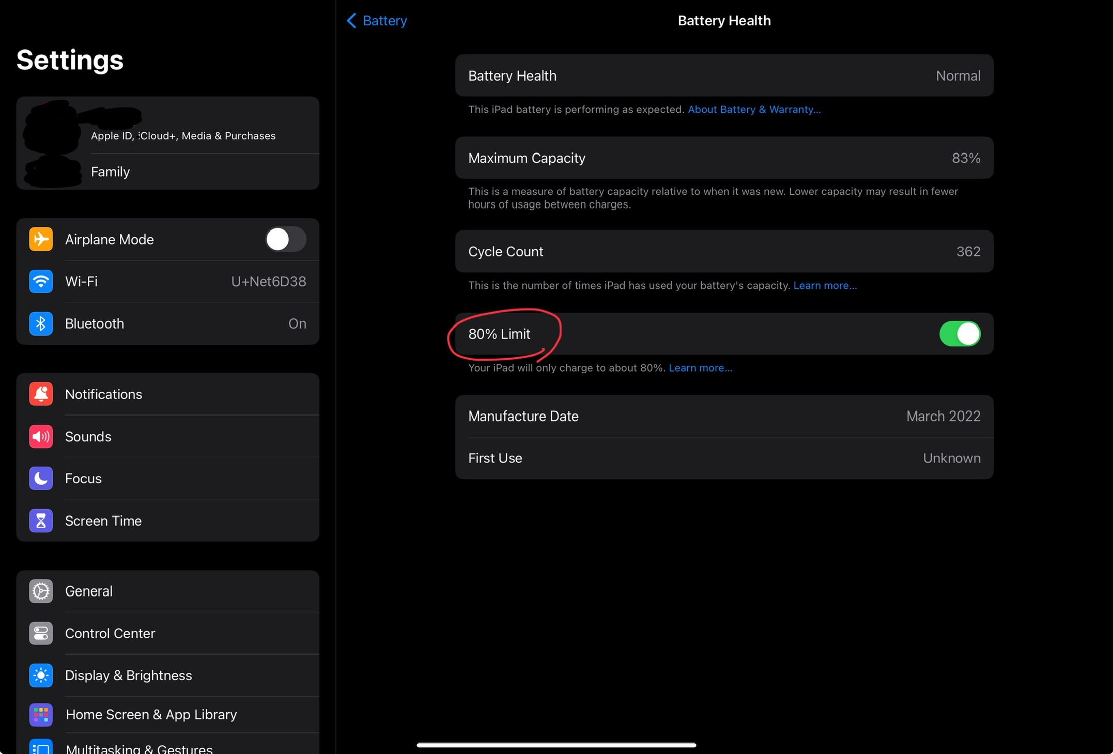Tap the Screen Time hourglass icon

coord(41,521)
